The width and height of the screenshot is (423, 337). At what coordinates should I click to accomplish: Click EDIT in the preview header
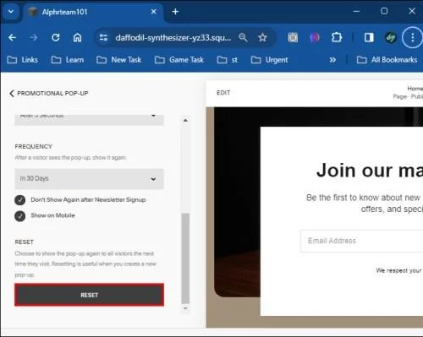point(223,93)
